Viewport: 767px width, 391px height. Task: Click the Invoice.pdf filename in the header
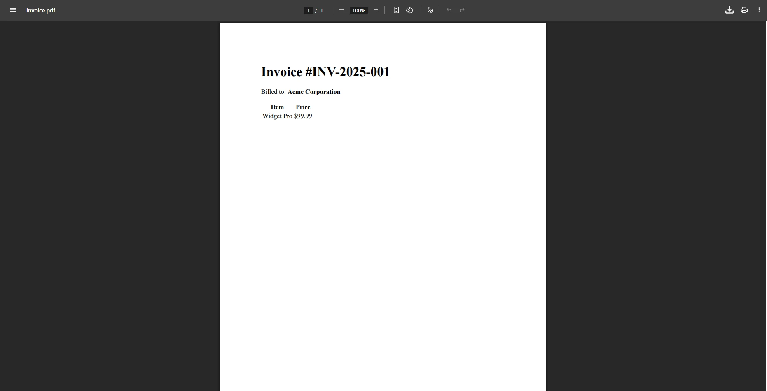tap(41, 10)
